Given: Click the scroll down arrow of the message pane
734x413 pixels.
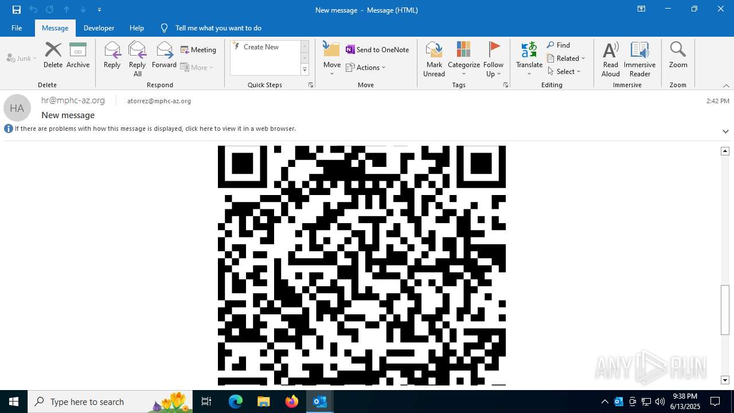Looking at the screenshot, I should 725,380.
